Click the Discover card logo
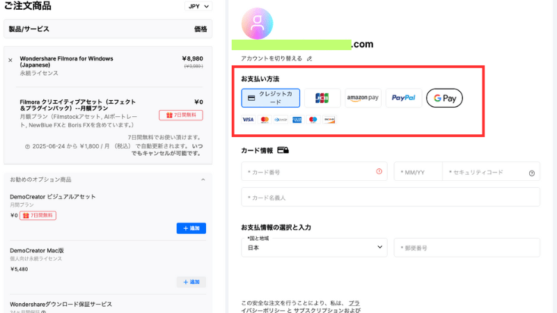This screenshot has width=557, height=313. coord(329,120)
